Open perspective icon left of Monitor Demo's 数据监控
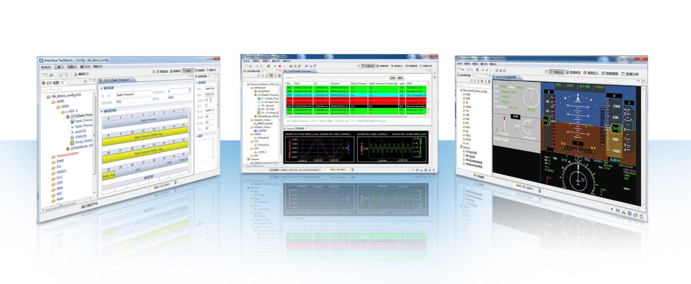Viewport: 691px width, 284px height. tap(358, 66)
